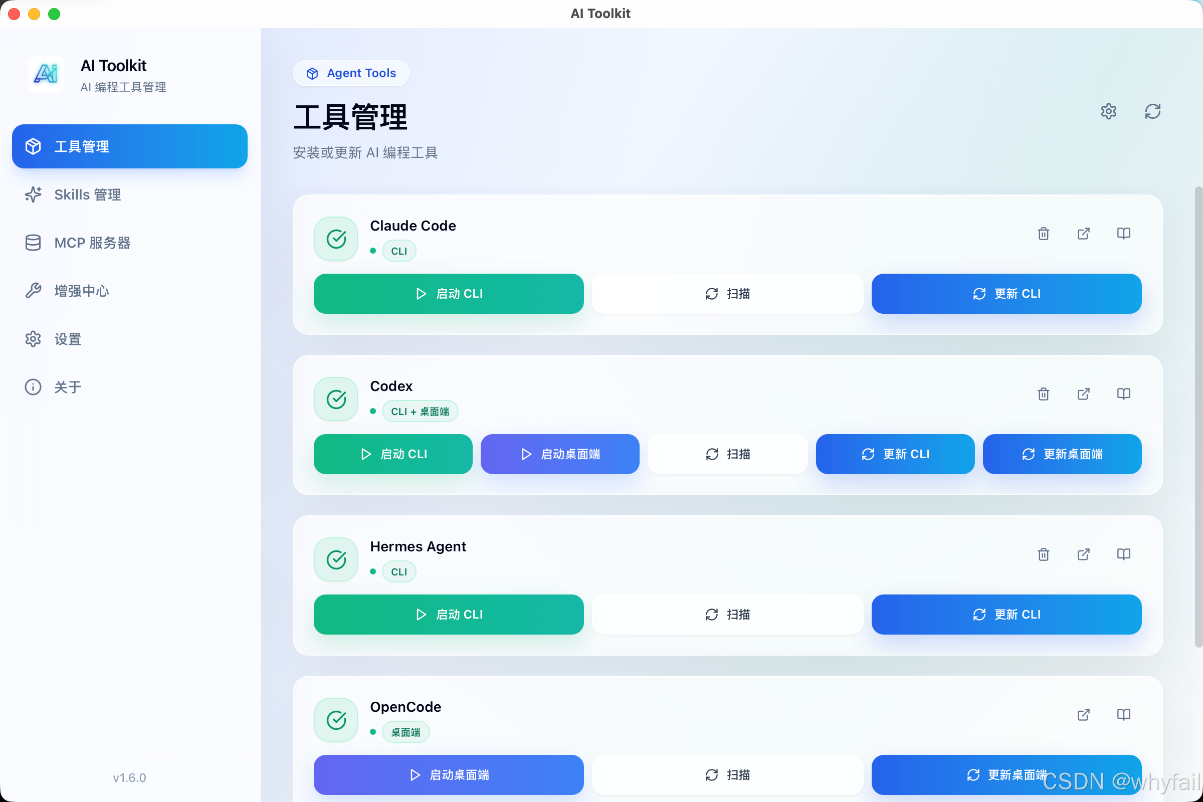Image resolution: width=1203 pixels, height=802 pixels.
Task: Click 扫描 for Codex
Action: coord(727,454)
